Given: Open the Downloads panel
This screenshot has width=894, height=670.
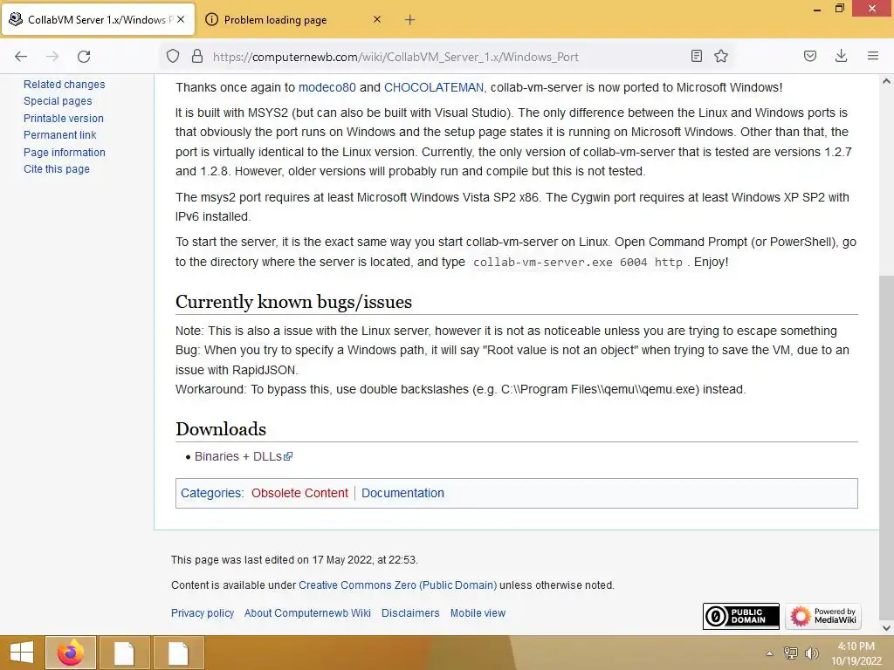Looking at the screenshot, I should pyautogui.click(x=841, y=56).
